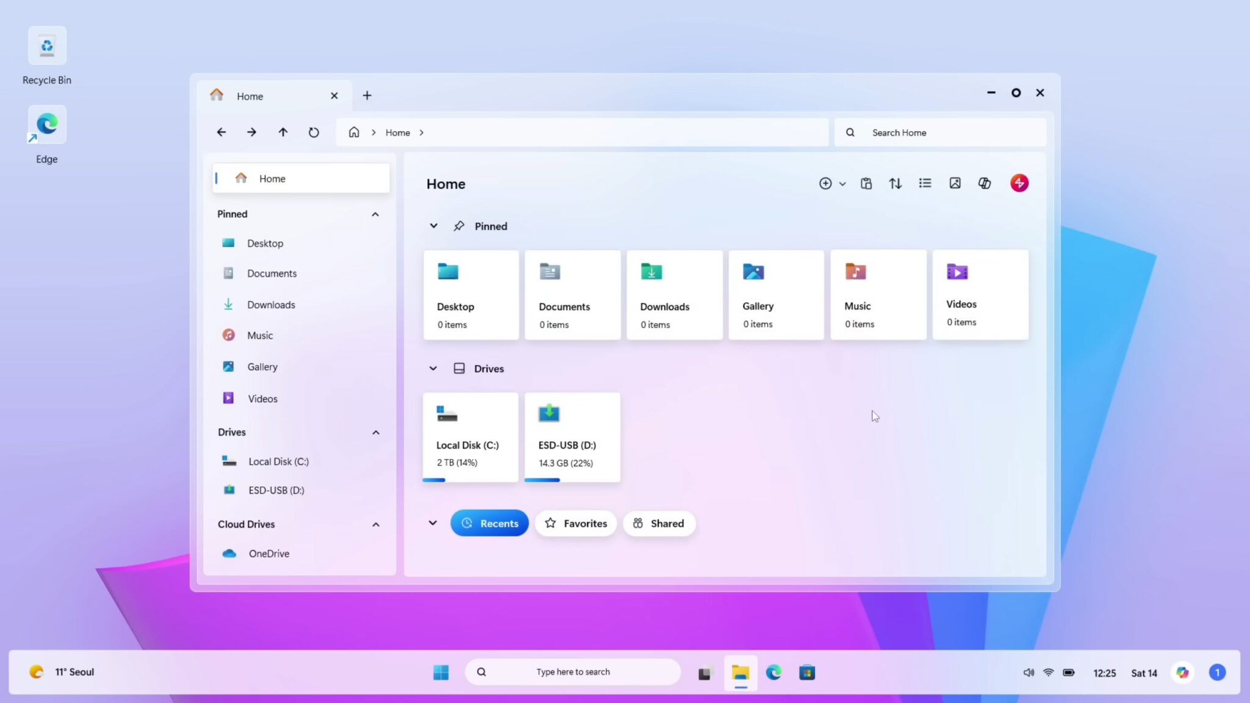The height and width of the screenshot is (703, 1250).
Task: Navigate up one folder level
Action: (x=283, y=132)
